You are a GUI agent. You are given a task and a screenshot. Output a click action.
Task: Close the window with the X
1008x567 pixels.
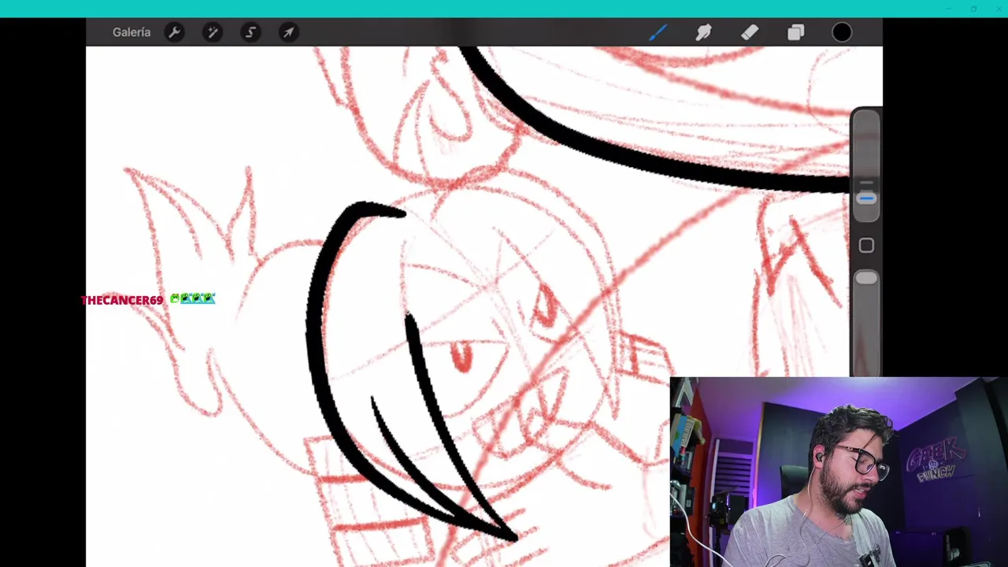998,9
